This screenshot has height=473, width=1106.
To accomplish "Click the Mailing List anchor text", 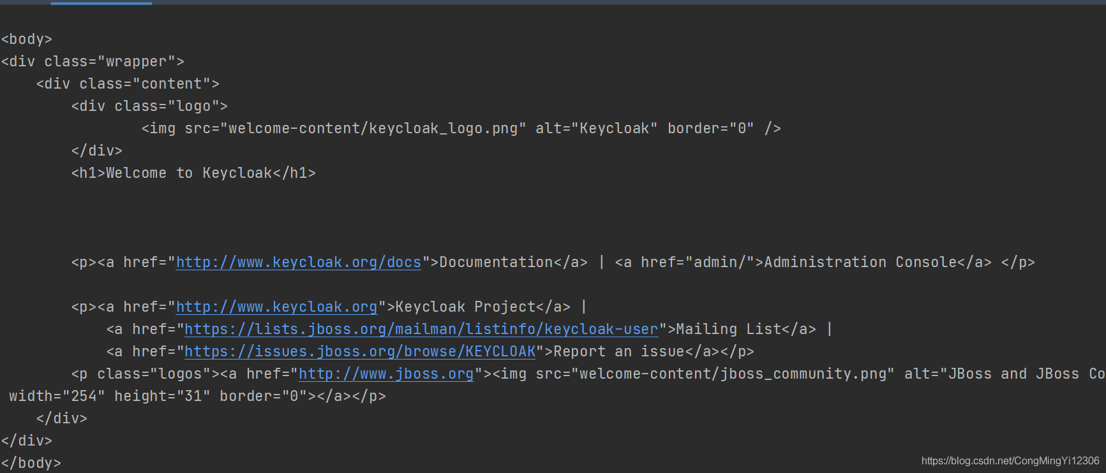I will (x=728, y=329).
